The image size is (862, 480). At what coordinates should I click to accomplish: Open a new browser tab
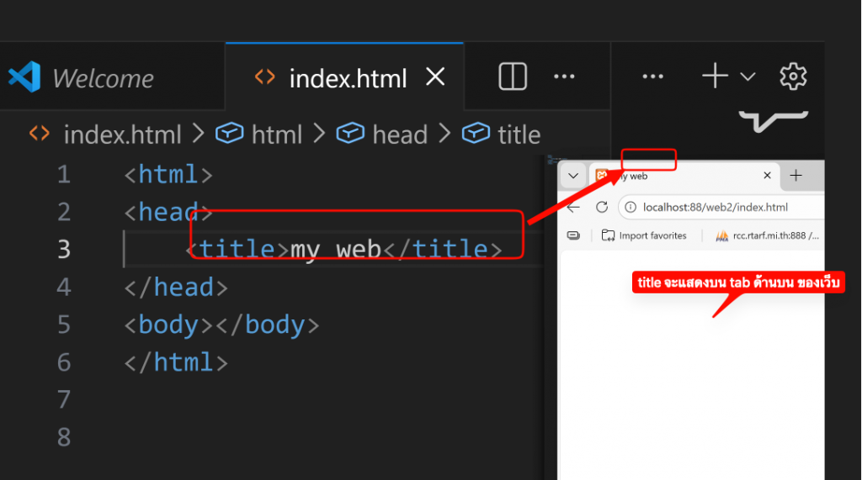click(795, 176)
